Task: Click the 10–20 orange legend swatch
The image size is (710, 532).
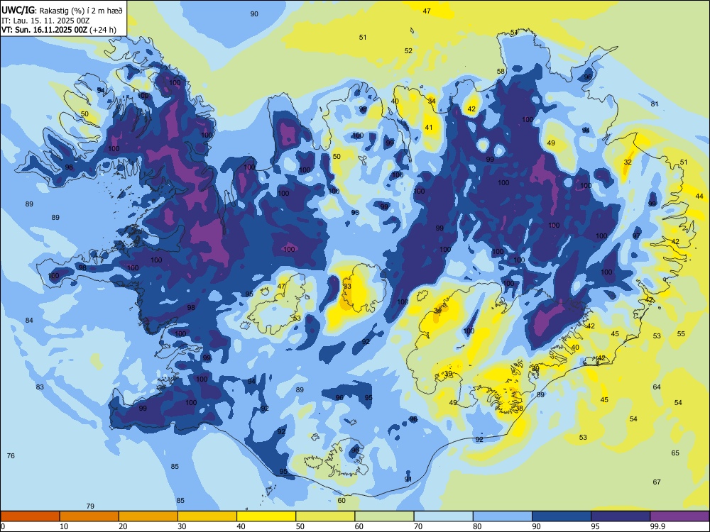Action: pos(89,516)
